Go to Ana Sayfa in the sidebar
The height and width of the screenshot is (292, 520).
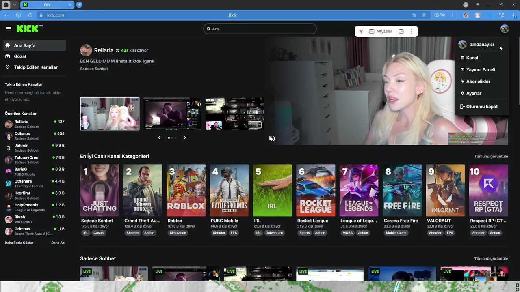point(34,45)
